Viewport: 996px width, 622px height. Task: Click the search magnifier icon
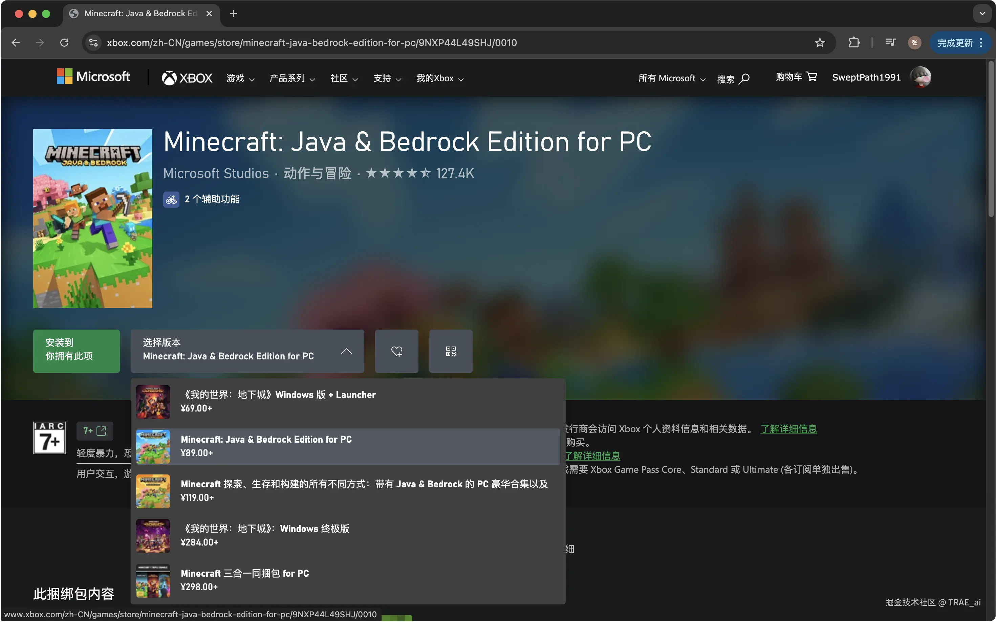pos(744,79)
